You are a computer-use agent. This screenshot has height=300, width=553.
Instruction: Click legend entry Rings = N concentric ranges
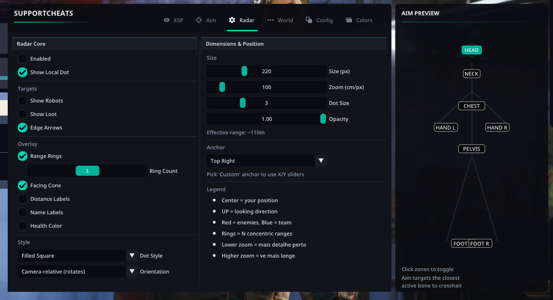click(x=257, y=234)
